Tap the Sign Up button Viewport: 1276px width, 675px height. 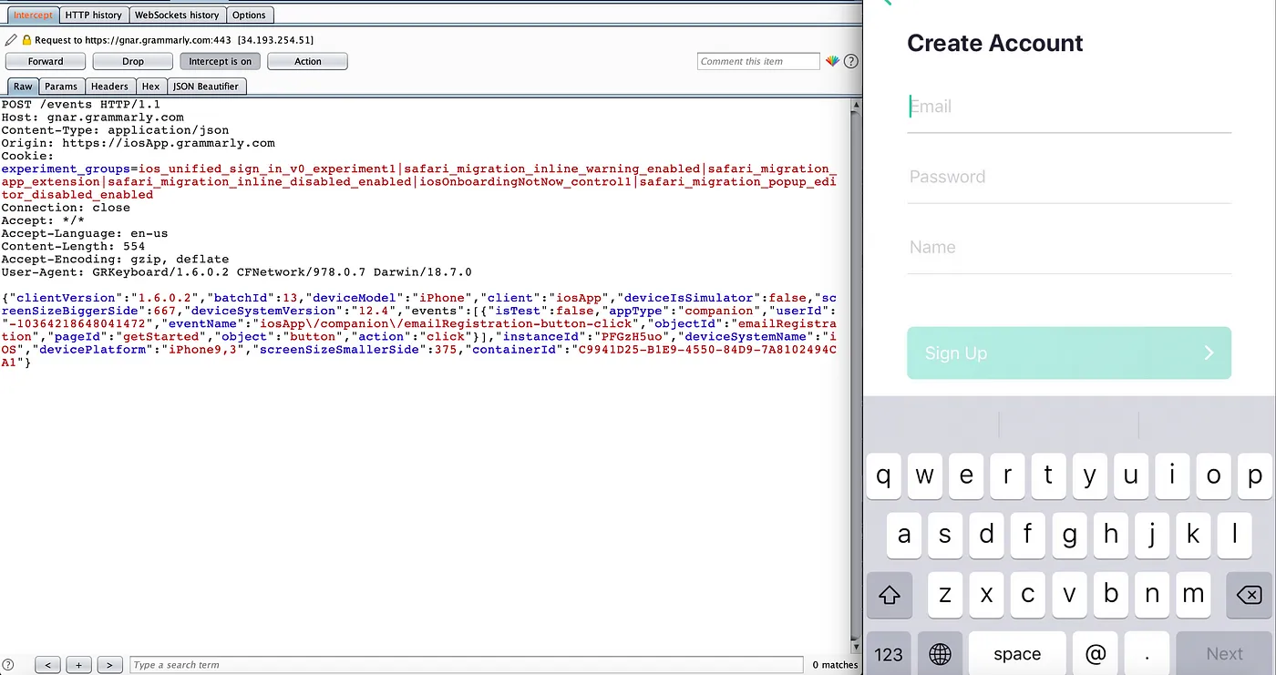tap(1069, 353)
